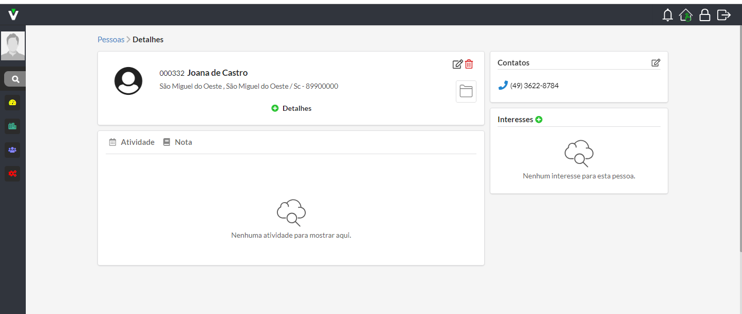Go back to Pessoas via breadcrumb

pos(111,40)
